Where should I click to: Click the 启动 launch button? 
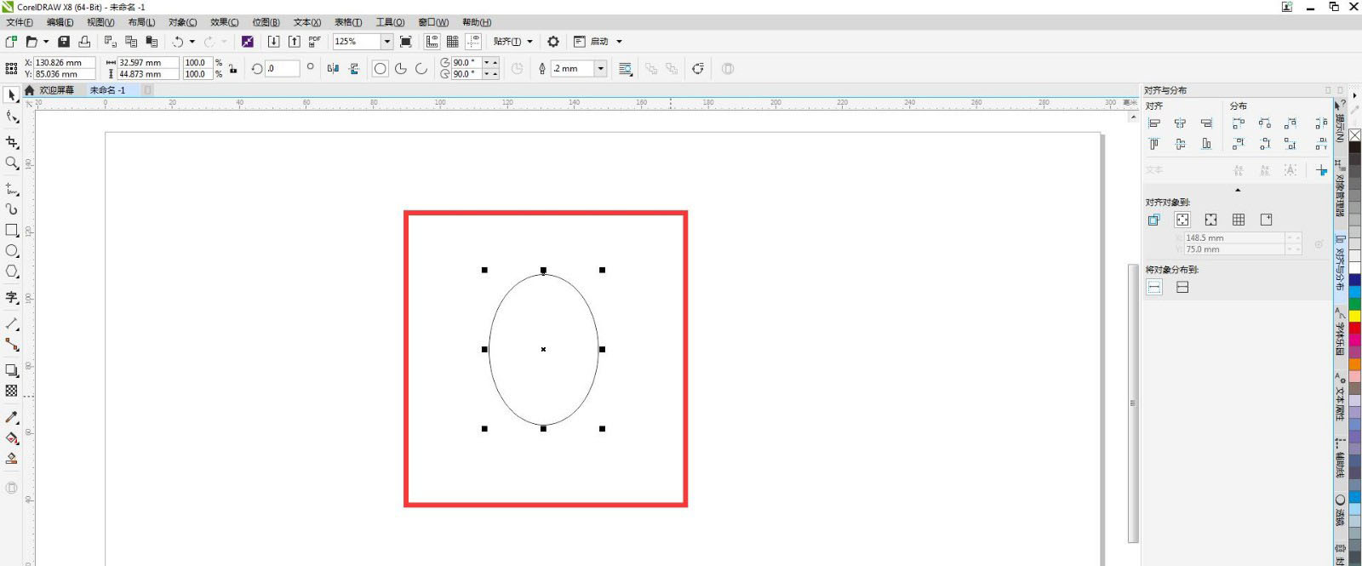tap(598, 42)
